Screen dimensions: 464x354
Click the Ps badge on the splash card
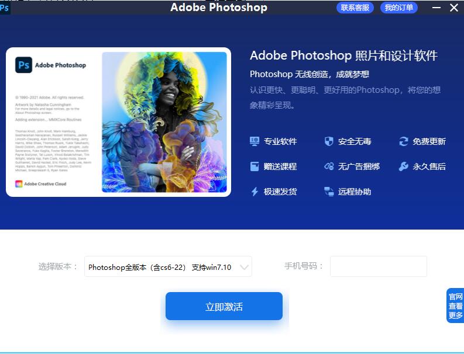click(x=23, y=65)
